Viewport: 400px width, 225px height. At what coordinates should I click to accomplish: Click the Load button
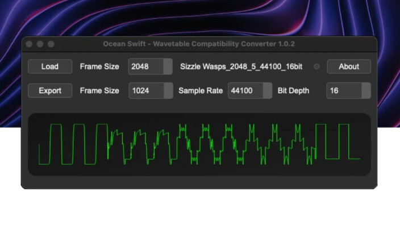click(50, 66)
